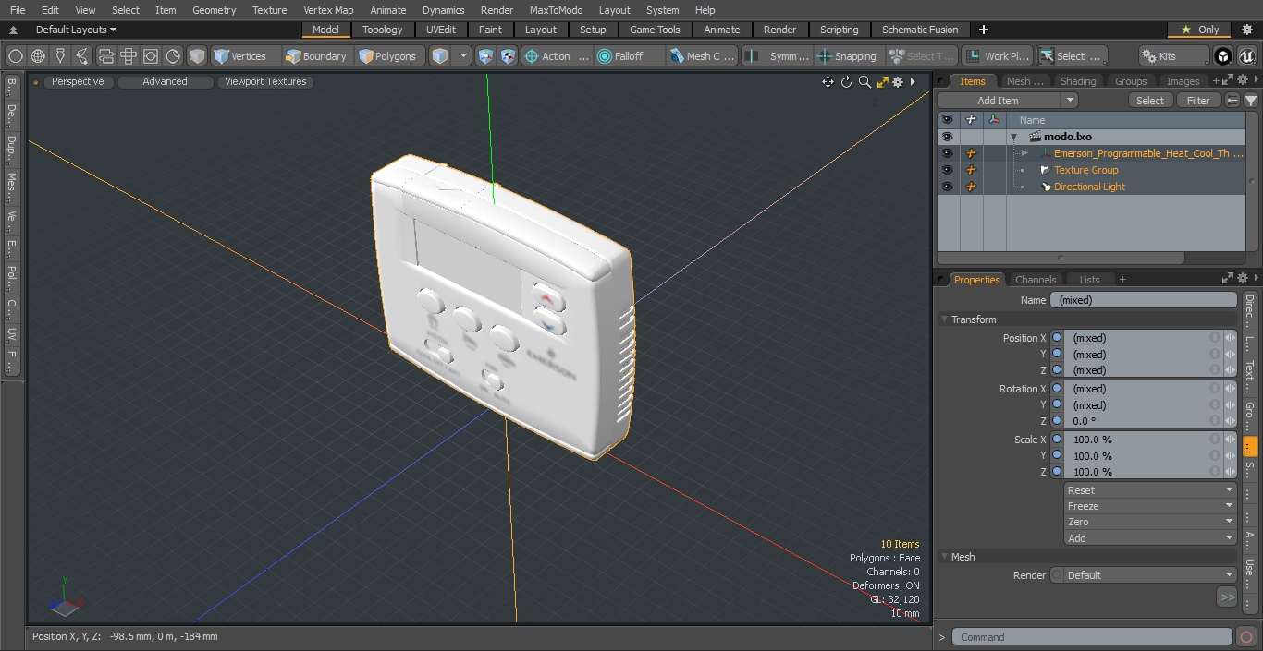Viewport: 1263px width, 651px height.
Task: Open viewport settings gear icon
Action: tap(898, 82)
